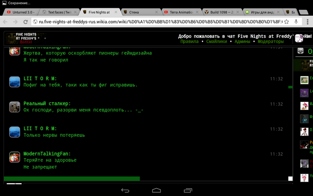
Task: Select message 'Жертва, которую оскорбляют пионеры геймдизайна'
Action: coord(88,53)
